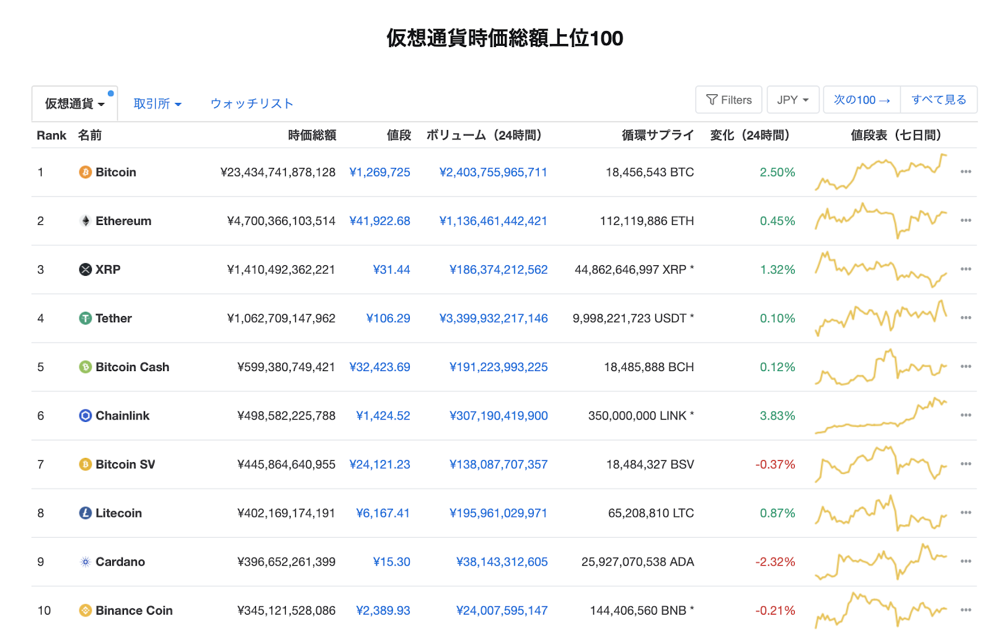Click Cardano change -2.32%

pyautogui.click(x=775, y=562)
